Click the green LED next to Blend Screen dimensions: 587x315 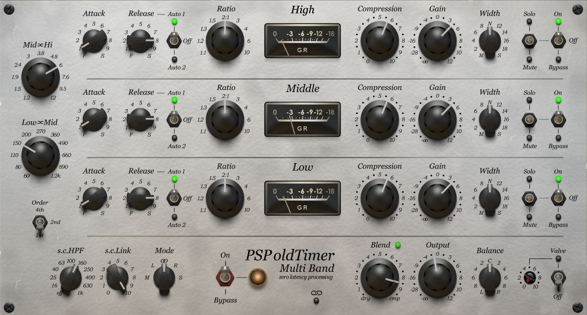[x=398, y=245]
